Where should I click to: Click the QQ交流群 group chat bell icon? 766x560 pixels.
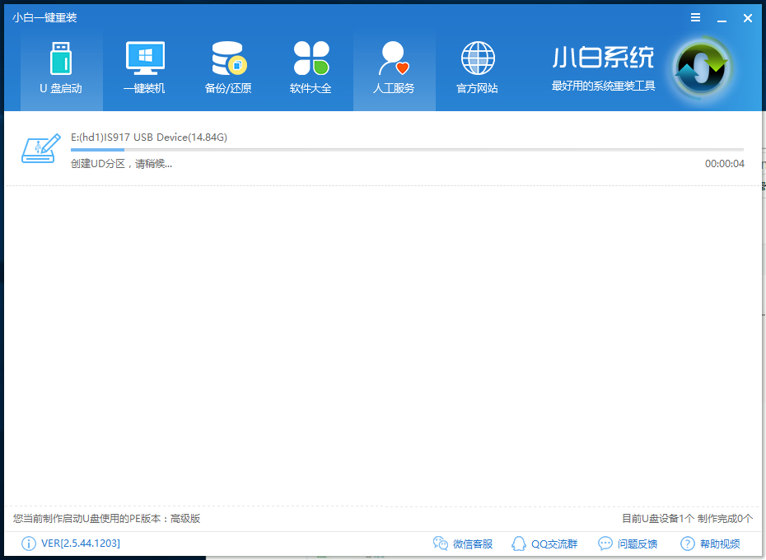coord(519,544)
